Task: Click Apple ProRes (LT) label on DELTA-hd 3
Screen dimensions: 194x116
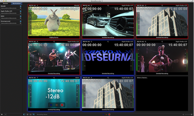Action: click(181, 6)
